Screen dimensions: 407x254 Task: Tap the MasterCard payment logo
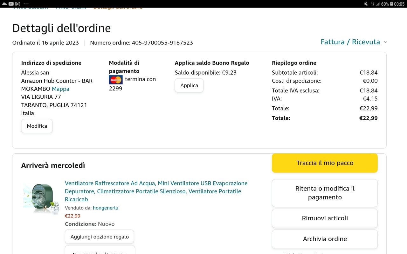pyautogui.click(x=115, y=79)
